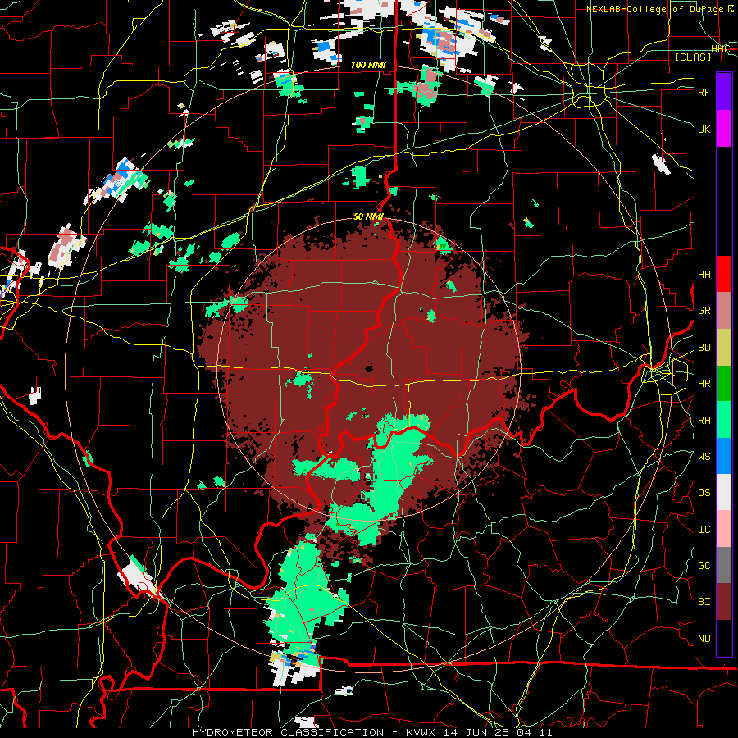
Task: Click the '100 NMI' range ring label
Action: point(368,65)
